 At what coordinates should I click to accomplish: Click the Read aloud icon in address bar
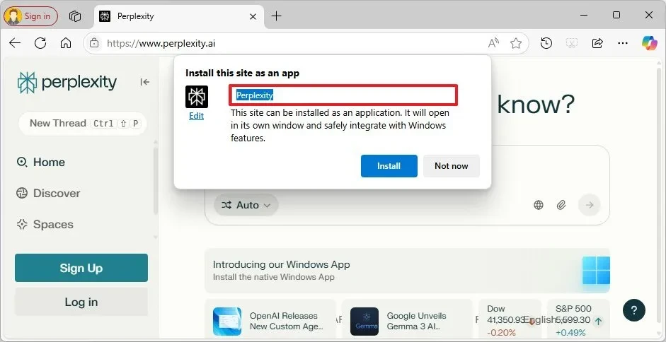click(x=494, y=43)
